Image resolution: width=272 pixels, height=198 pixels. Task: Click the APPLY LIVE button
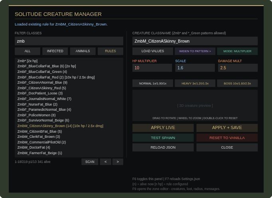point(163,127)
